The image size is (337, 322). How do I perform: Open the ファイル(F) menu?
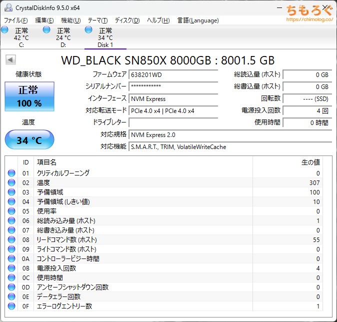16,20
